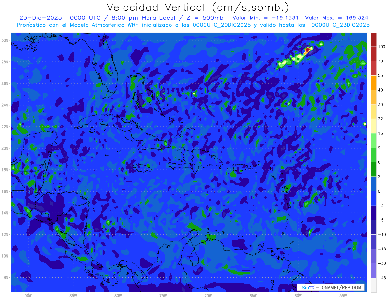Click the colorbar value label "22"
The height and width of the screenshot is (300, 389).
[380, 119]
